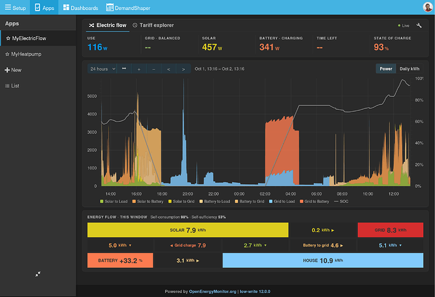Click the 3.1 kWh battery-to-house value
This screenshot has width=435, height=297.
click(188, 260)
